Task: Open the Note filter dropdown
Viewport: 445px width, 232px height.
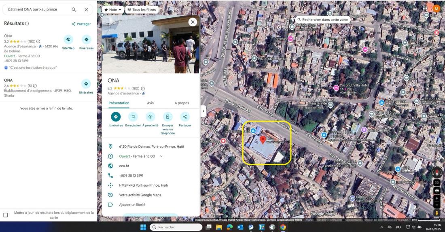Action: (x=112, y=9)
